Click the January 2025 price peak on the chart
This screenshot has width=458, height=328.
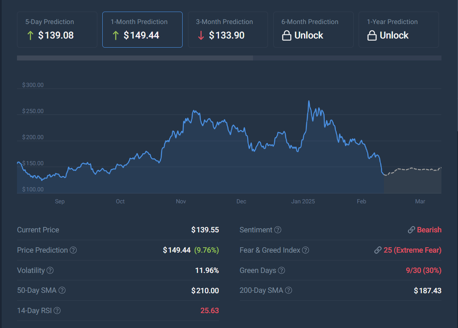pyautogui.click(x=309, y=101)
